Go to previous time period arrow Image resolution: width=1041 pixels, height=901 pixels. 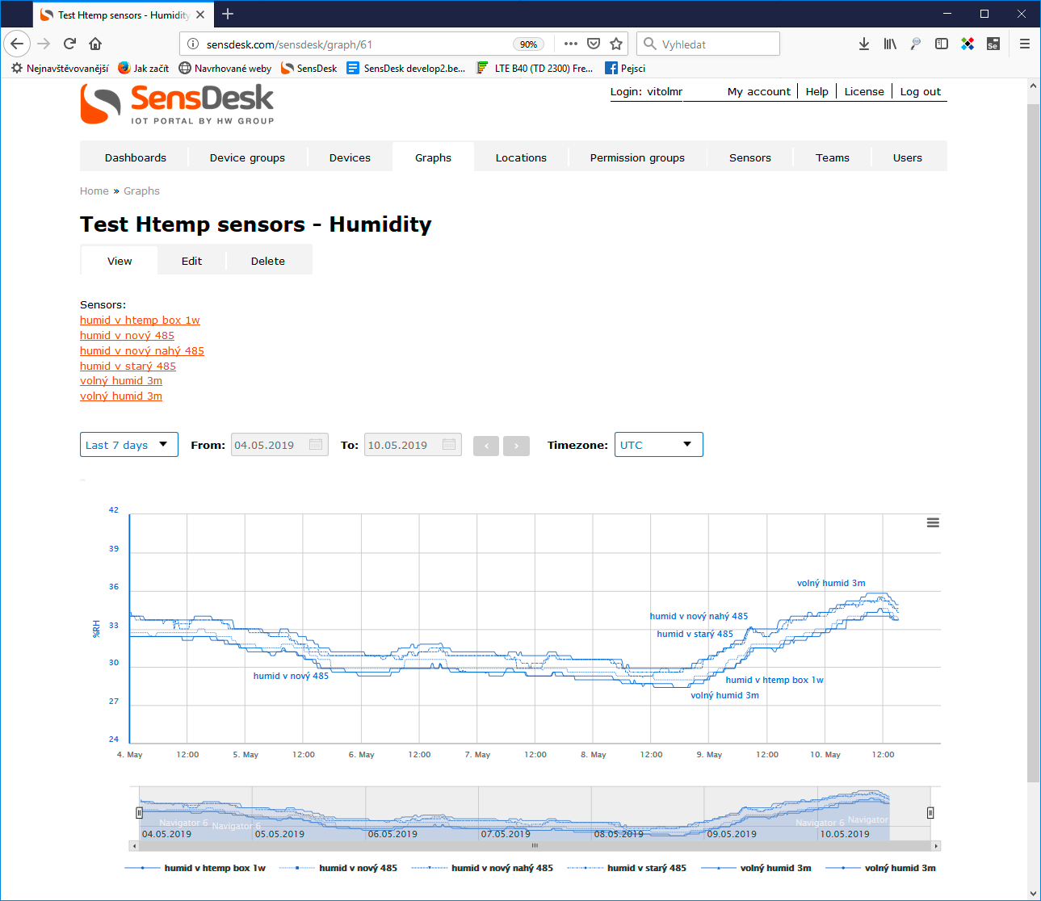tap(486, 446)
